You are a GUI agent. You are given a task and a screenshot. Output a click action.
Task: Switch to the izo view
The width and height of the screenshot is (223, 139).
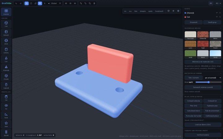pos(125,11)
